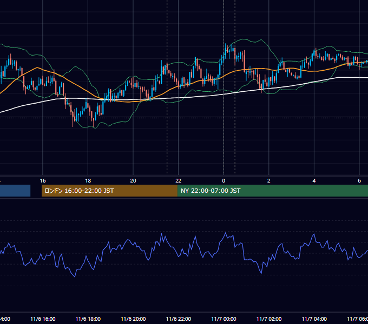368x324 pixels.
Task: Click the 11/7 00:00 oscillator axis label
Action: coord(224,319)
